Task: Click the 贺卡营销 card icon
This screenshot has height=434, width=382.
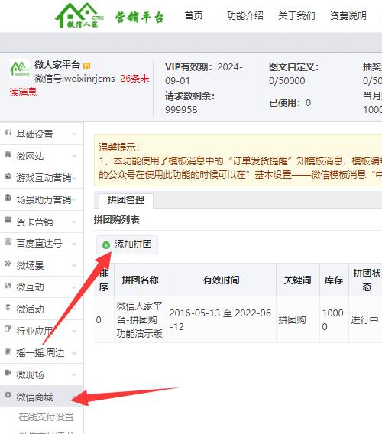Action: (x=8, y=220)
